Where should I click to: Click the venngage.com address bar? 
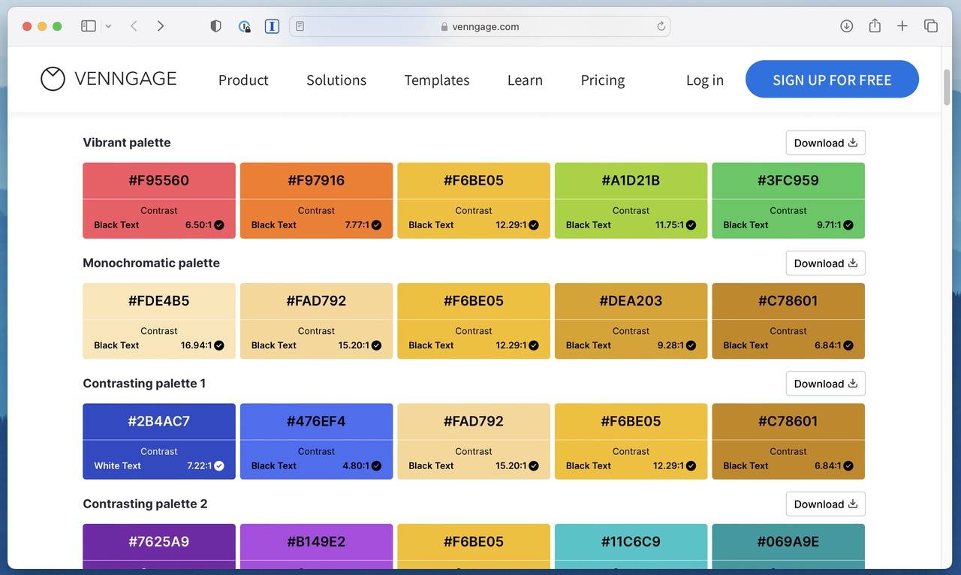(480, 26)
